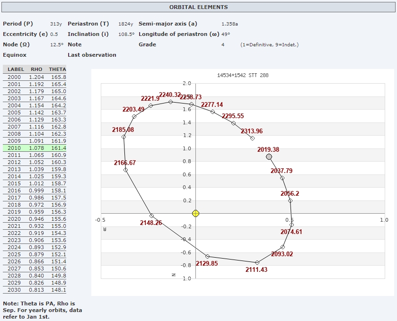Click the Grade value 4
This screenshot has width=397, height=321.
tap(223, 44)
